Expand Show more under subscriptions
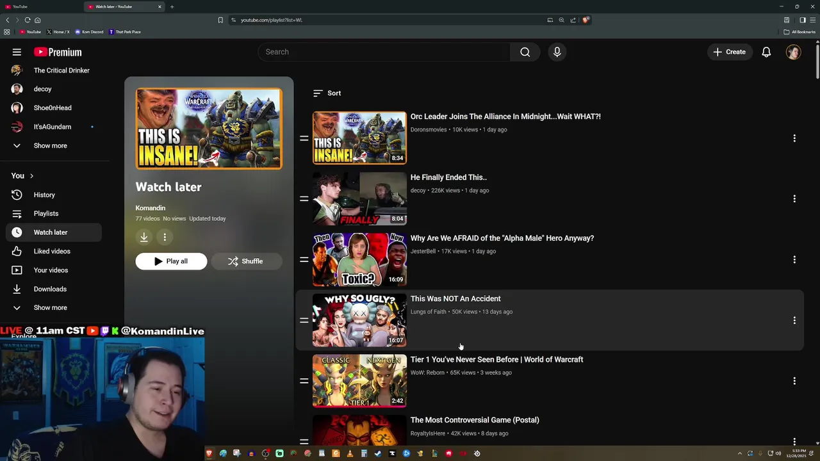The height and width of the screenshot is (461, 820). click(x=50, y=145)
